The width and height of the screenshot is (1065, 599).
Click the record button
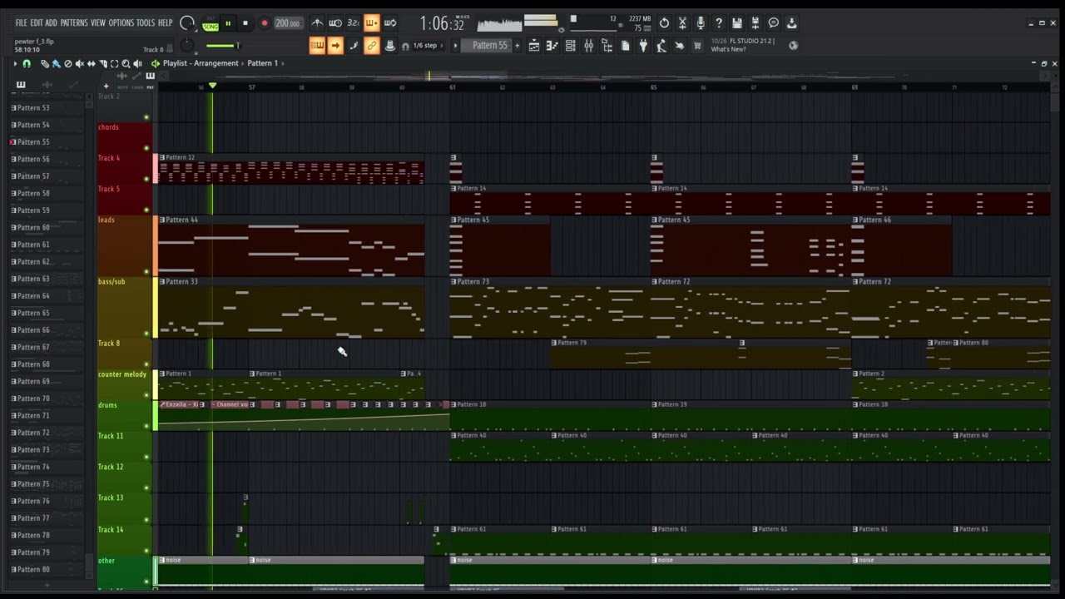tap(265, 23)
